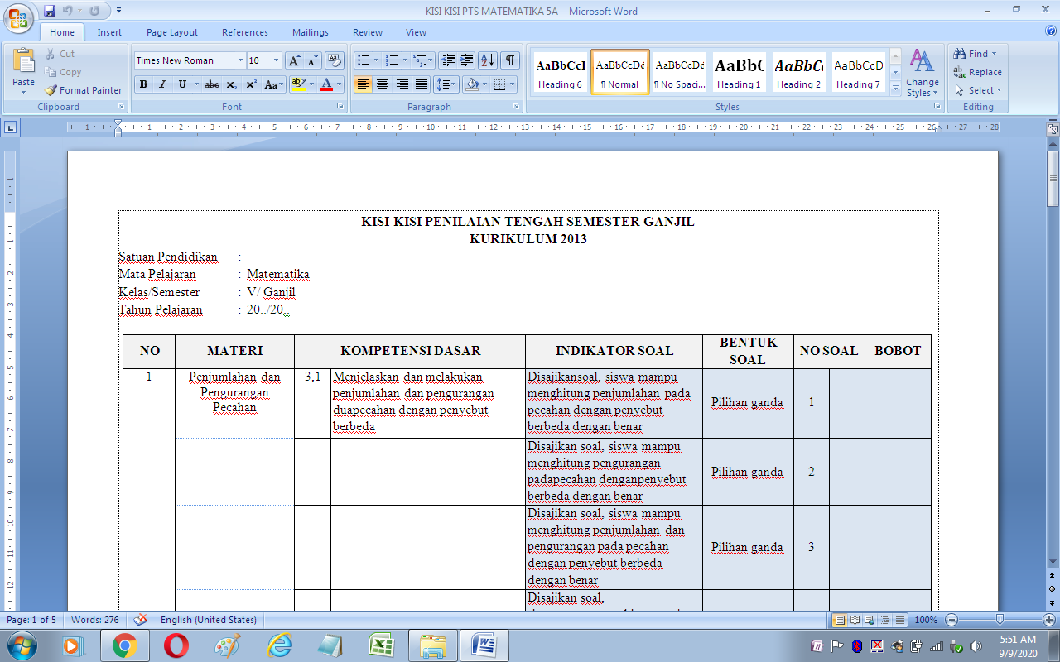Expand the Change Case menu

[273, 84]
